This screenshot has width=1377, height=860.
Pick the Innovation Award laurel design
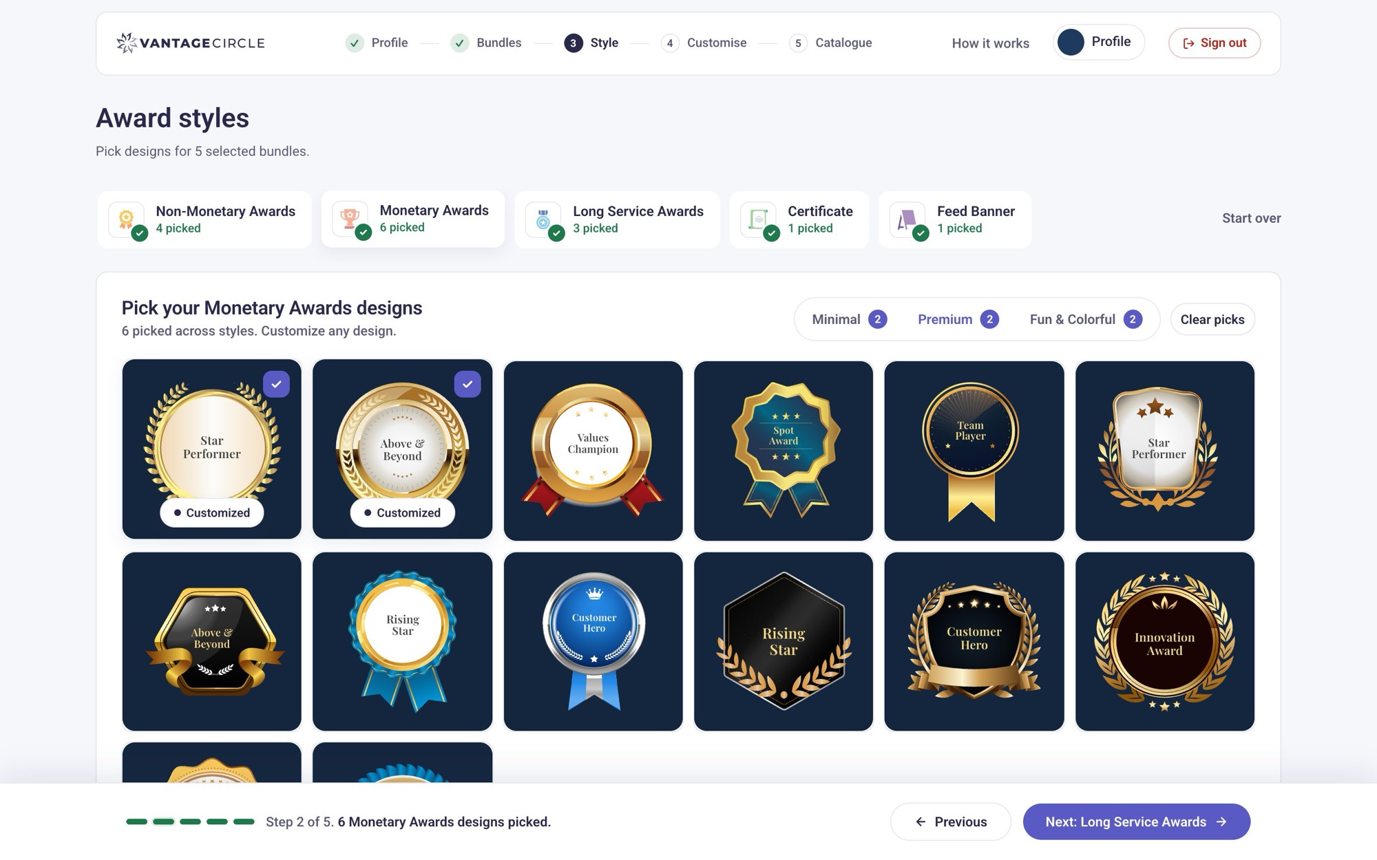(1165, 641)
